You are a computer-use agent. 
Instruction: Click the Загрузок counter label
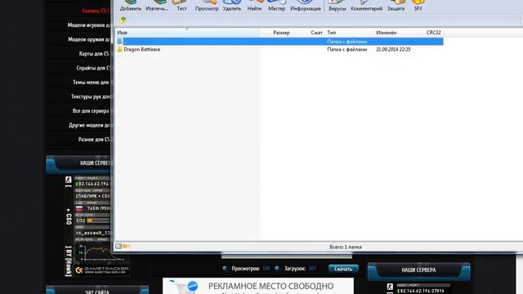click(x=295, y=269)
